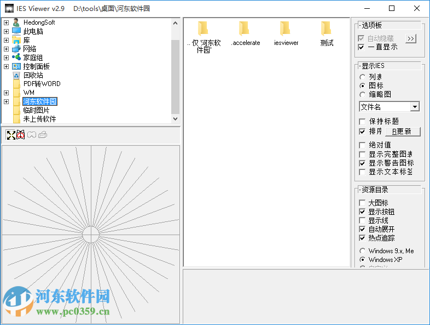Click the 回收站 recycle bin icon
The height and width of the screenshot is (325, 430).
16,75
